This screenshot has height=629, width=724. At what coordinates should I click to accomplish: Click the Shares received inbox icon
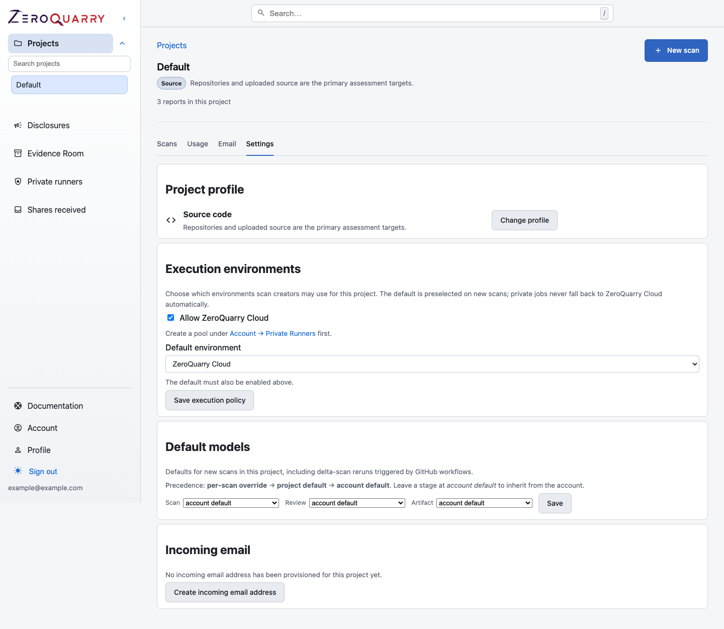pos(18,210)
